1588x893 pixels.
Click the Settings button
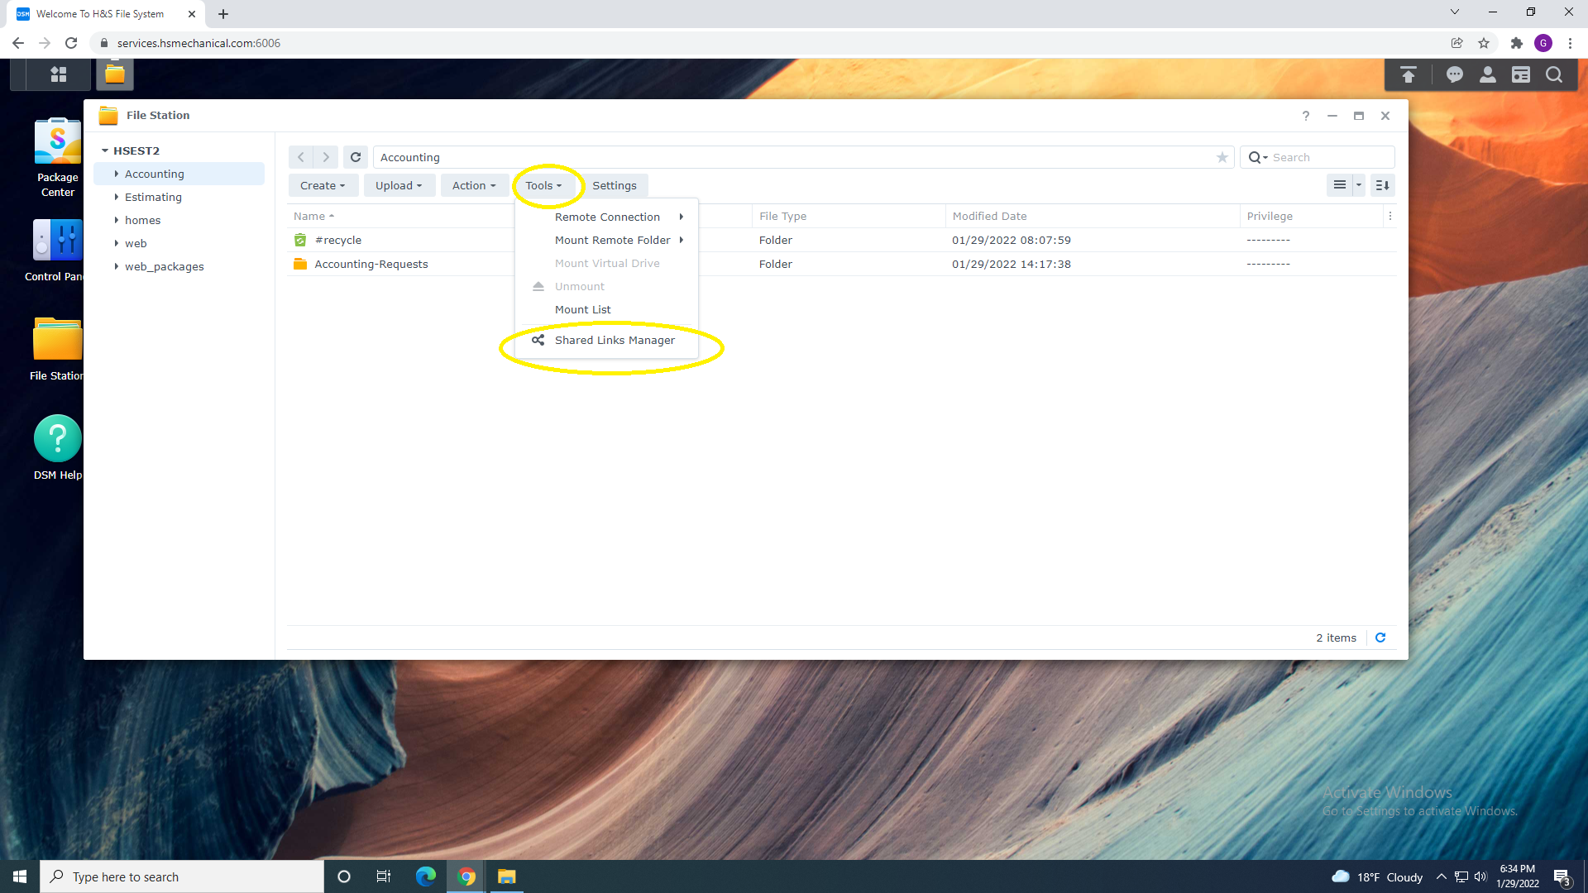coord(614,185)
